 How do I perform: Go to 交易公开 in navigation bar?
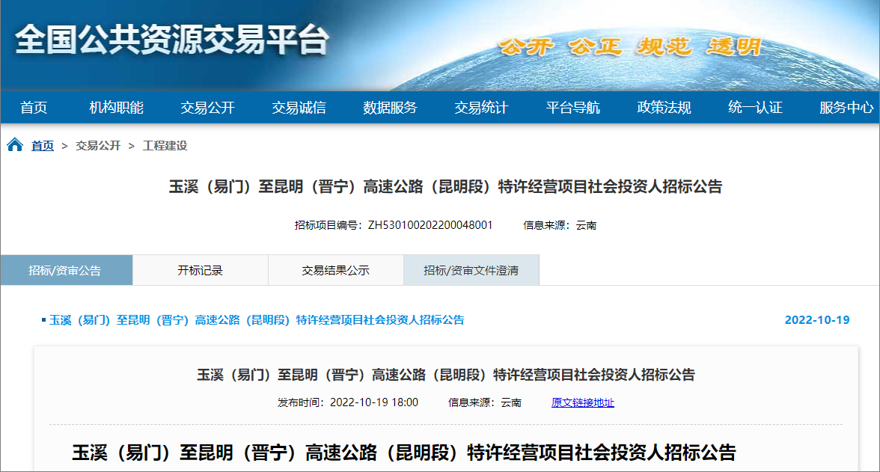coord(207,108)
